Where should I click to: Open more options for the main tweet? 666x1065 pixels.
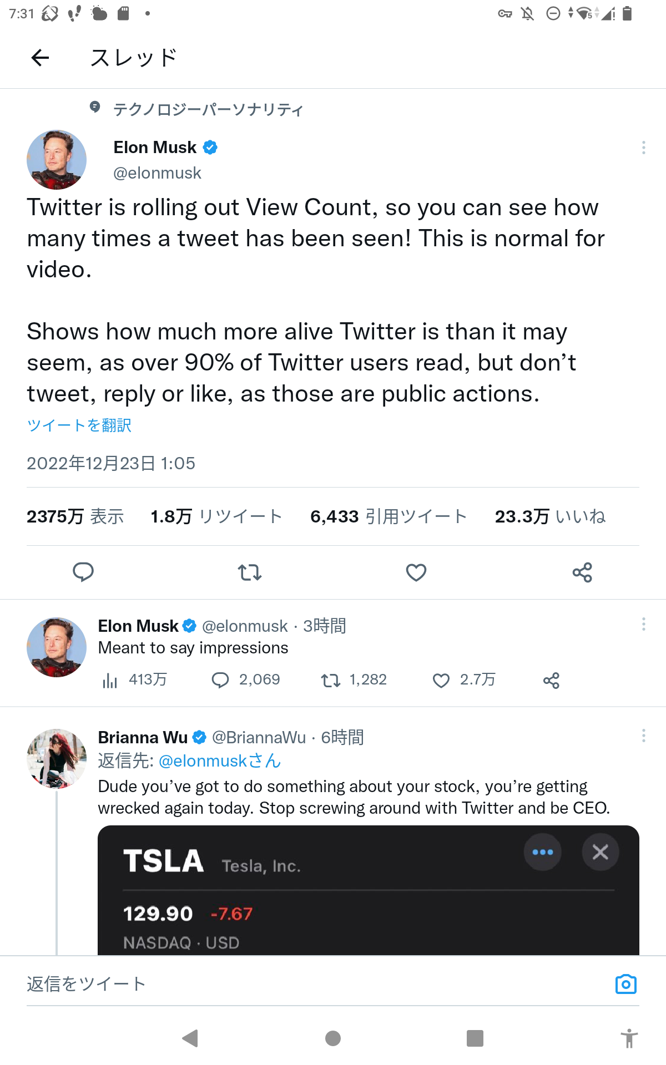pyautogui.click(x=643, y=148)
